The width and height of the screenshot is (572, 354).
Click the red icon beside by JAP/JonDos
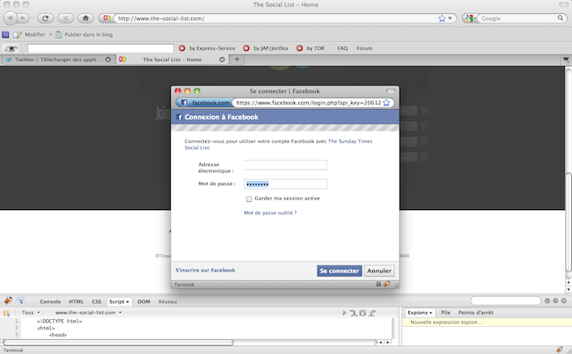(x=246, y=48)
